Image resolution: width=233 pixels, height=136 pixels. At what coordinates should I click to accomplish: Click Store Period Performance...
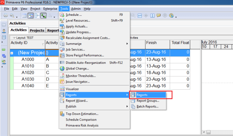coord(94,55)
